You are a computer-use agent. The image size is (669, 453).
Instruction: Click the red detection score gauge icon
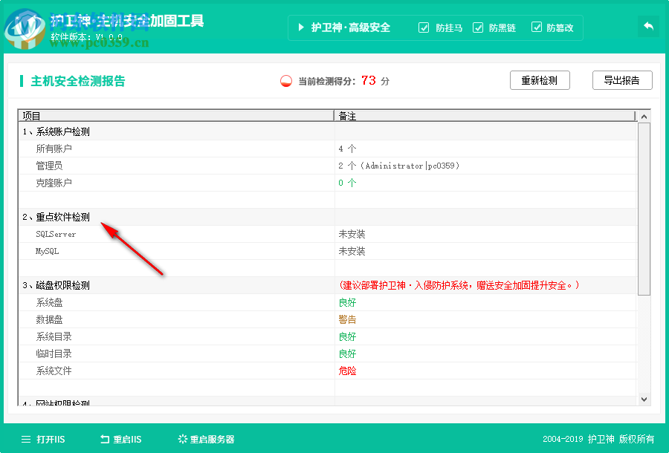point(285,82)
